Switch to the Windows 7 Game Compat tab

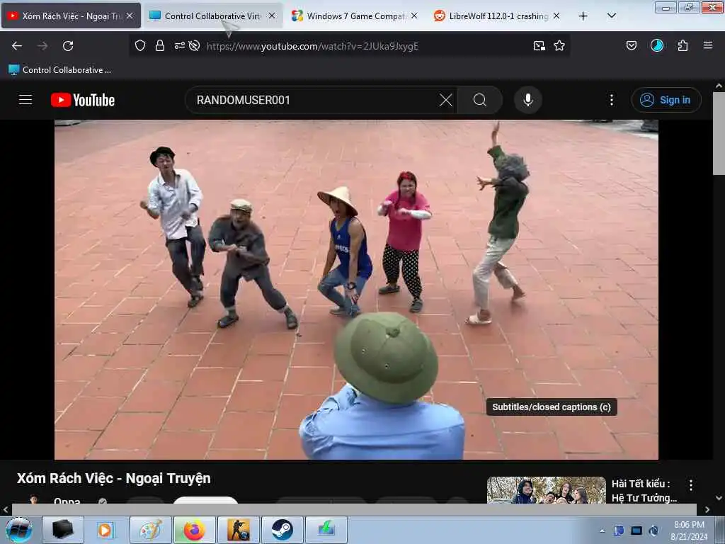[x=355, y=16]
